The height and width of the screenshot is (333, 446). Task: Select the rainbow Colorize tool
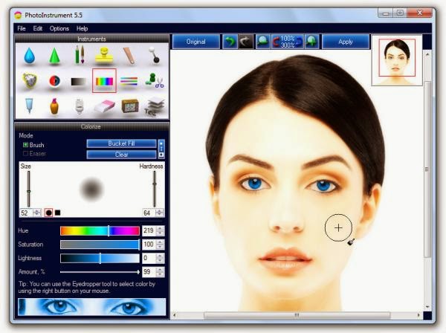click(104, 81)
